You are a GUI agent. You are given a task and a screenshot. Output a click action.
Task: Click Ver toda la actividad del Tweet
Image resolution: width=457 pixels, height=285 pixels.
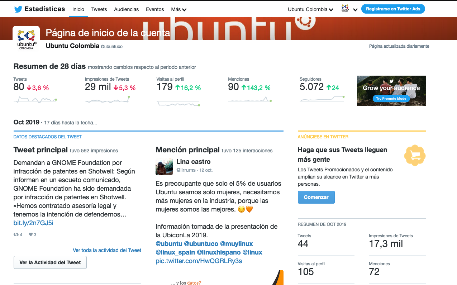pyautogui.click(x=107, y=250)
